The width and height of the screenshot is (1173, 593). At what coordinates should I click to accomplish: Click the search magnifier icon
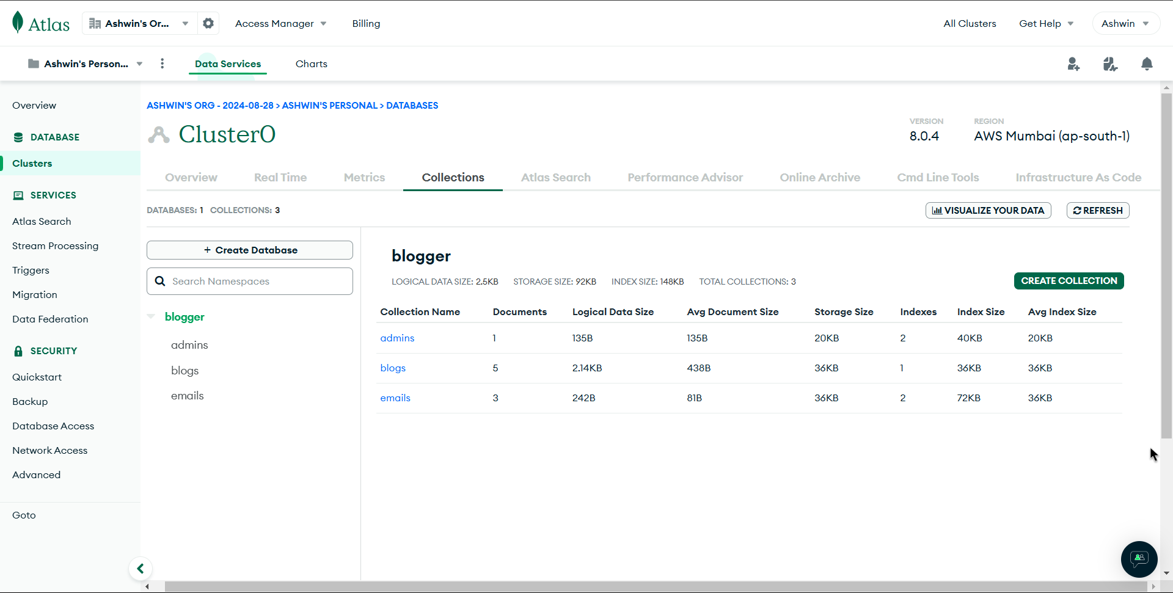pyautogui.click(x=160, y=281)
